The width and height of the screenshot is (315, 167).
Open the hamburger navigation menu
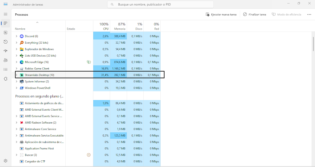tap(6, 14)
